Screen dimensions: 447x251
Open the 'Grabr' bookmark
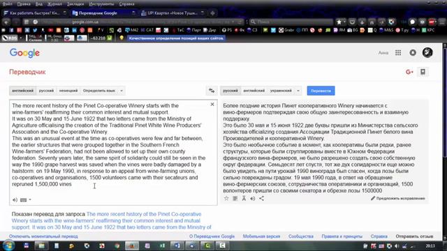(286, 30)
